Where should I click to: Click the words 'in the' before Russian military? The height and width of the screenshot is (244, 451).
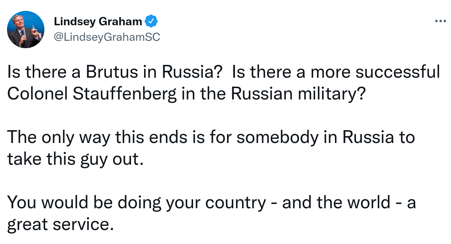click(x=203, y=94)
